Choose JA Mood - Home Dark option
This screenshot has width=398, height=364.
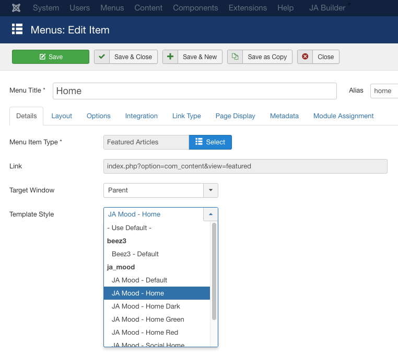point(146,306)
